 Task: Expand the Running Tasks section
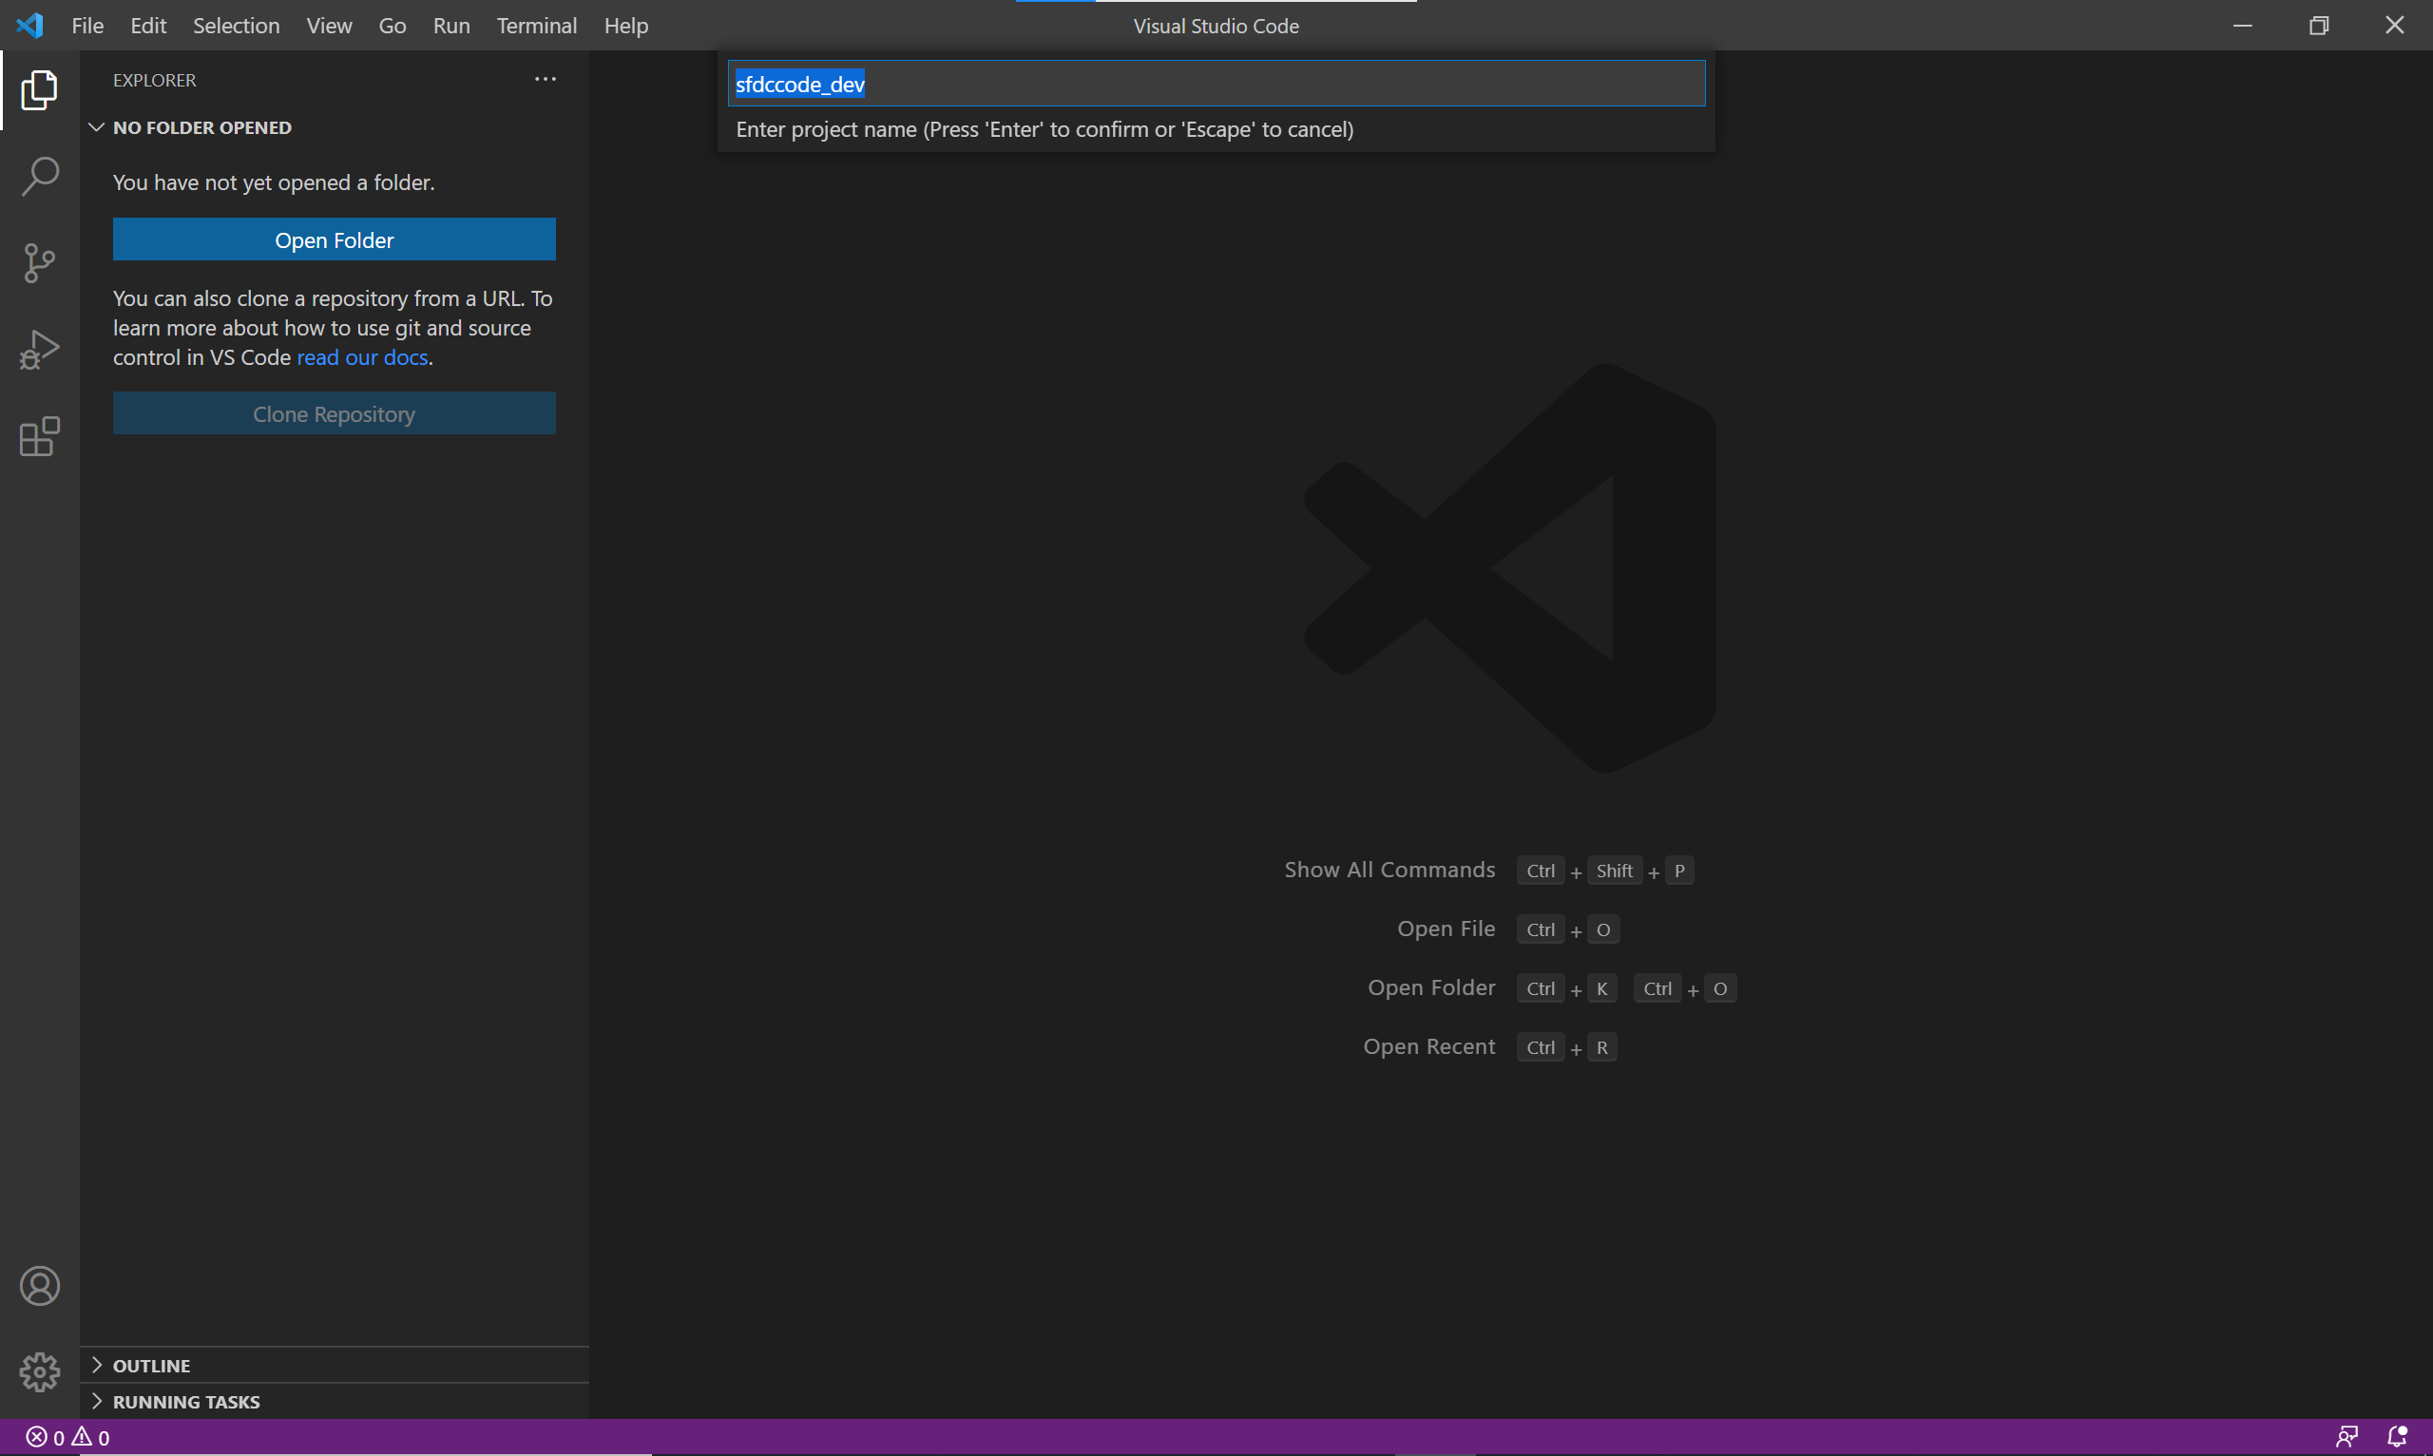(185, 1402)
